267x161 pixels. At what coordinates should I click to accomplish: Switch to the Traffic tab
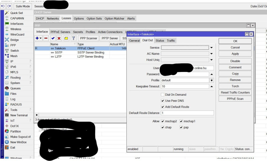[171, 41]
